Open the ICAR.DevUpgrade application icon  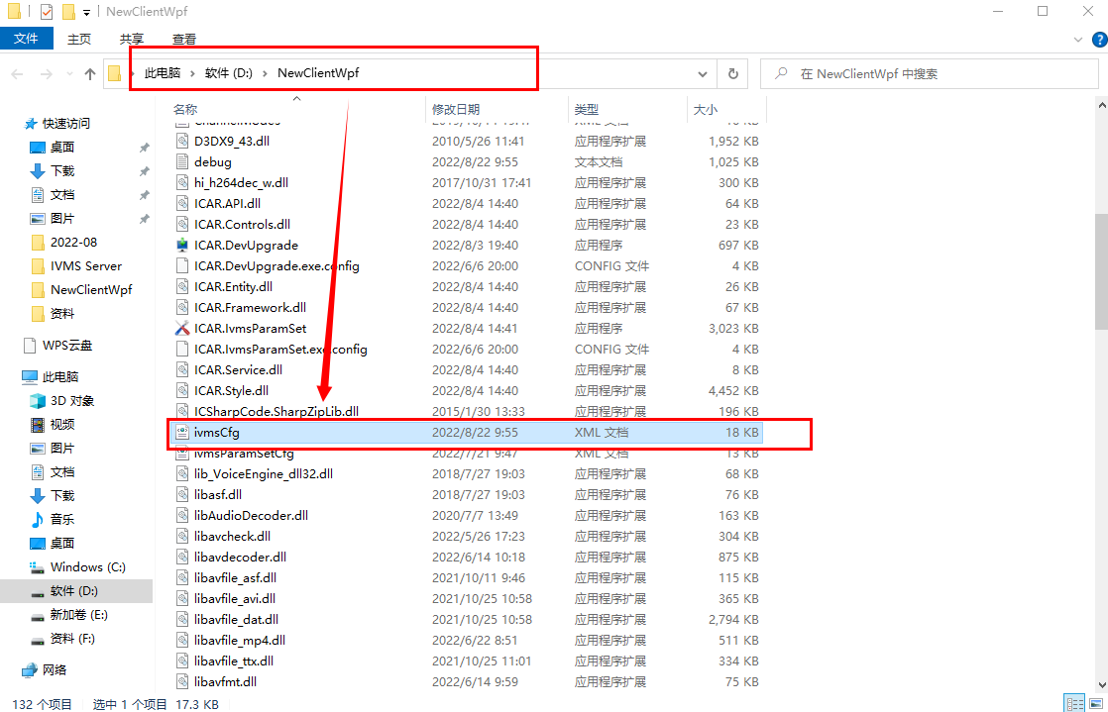[182, 246]
